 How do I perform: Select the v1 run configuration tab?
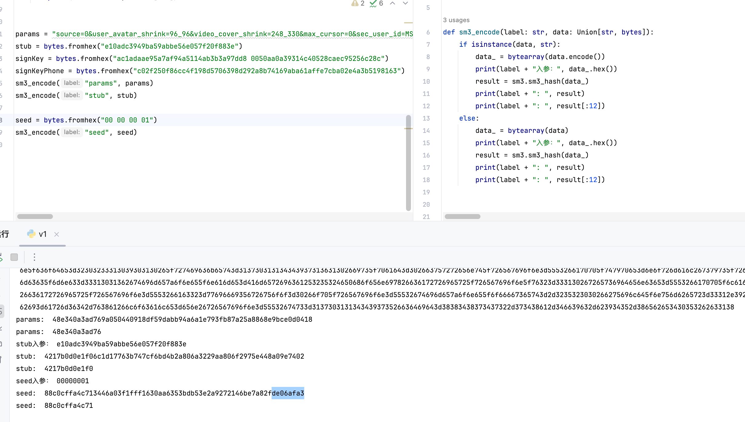coord(42,234)
